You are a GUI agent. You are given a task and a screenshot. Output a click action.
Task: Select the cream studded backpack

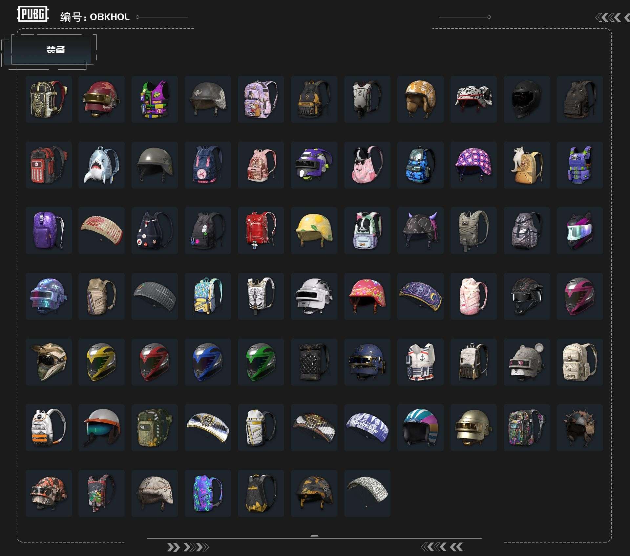580,362
